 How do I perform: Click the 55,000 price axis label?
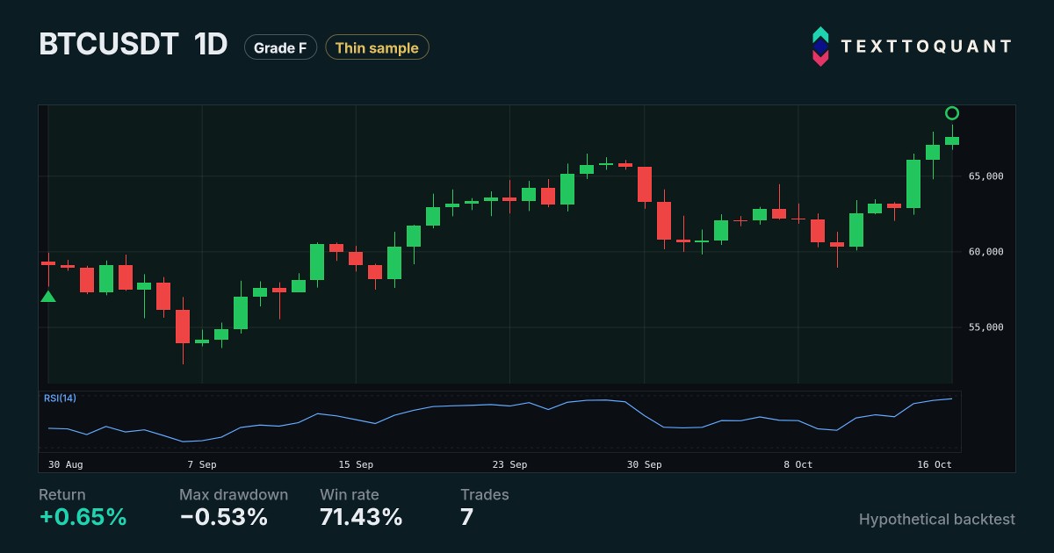[985, 327]
